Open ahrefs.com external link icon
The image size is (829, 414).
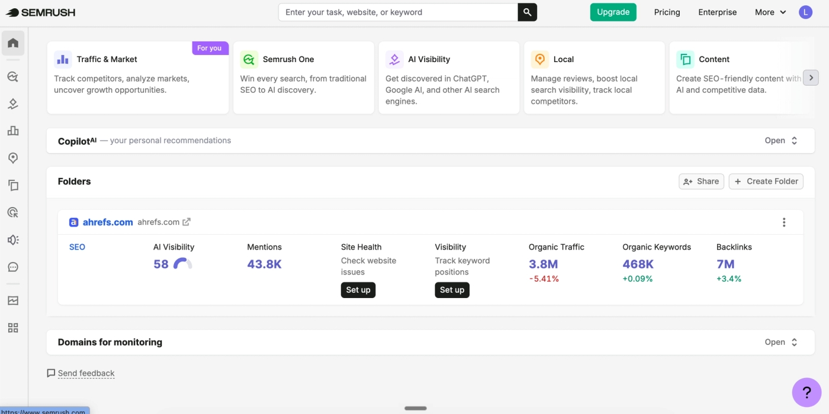[x=187, y=222]
